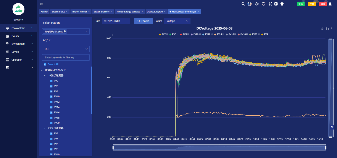This screenshot has width=337, height=158.
Task: Uncheck PV10 under 1#光伏逆变器
Action: [x=51, y=97]
